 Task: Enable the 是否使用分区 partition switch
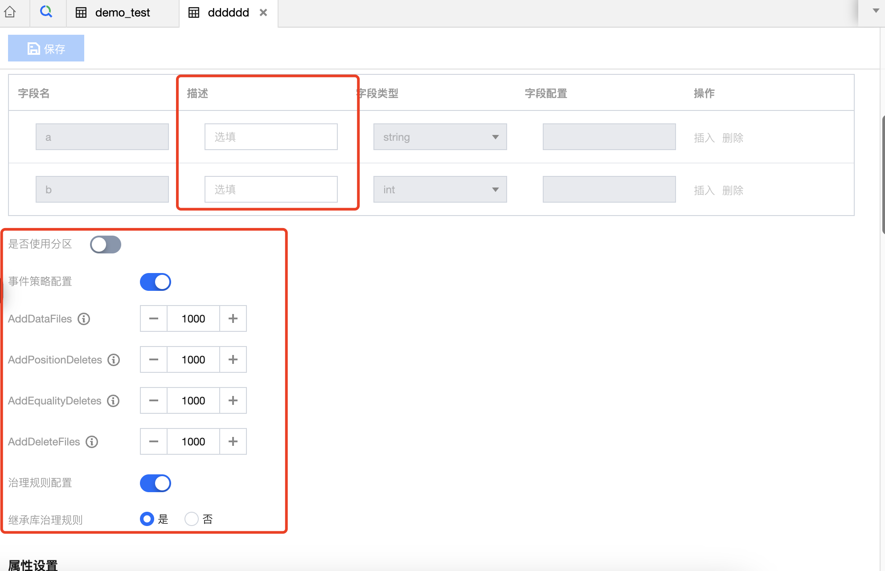tap(106, 245)
